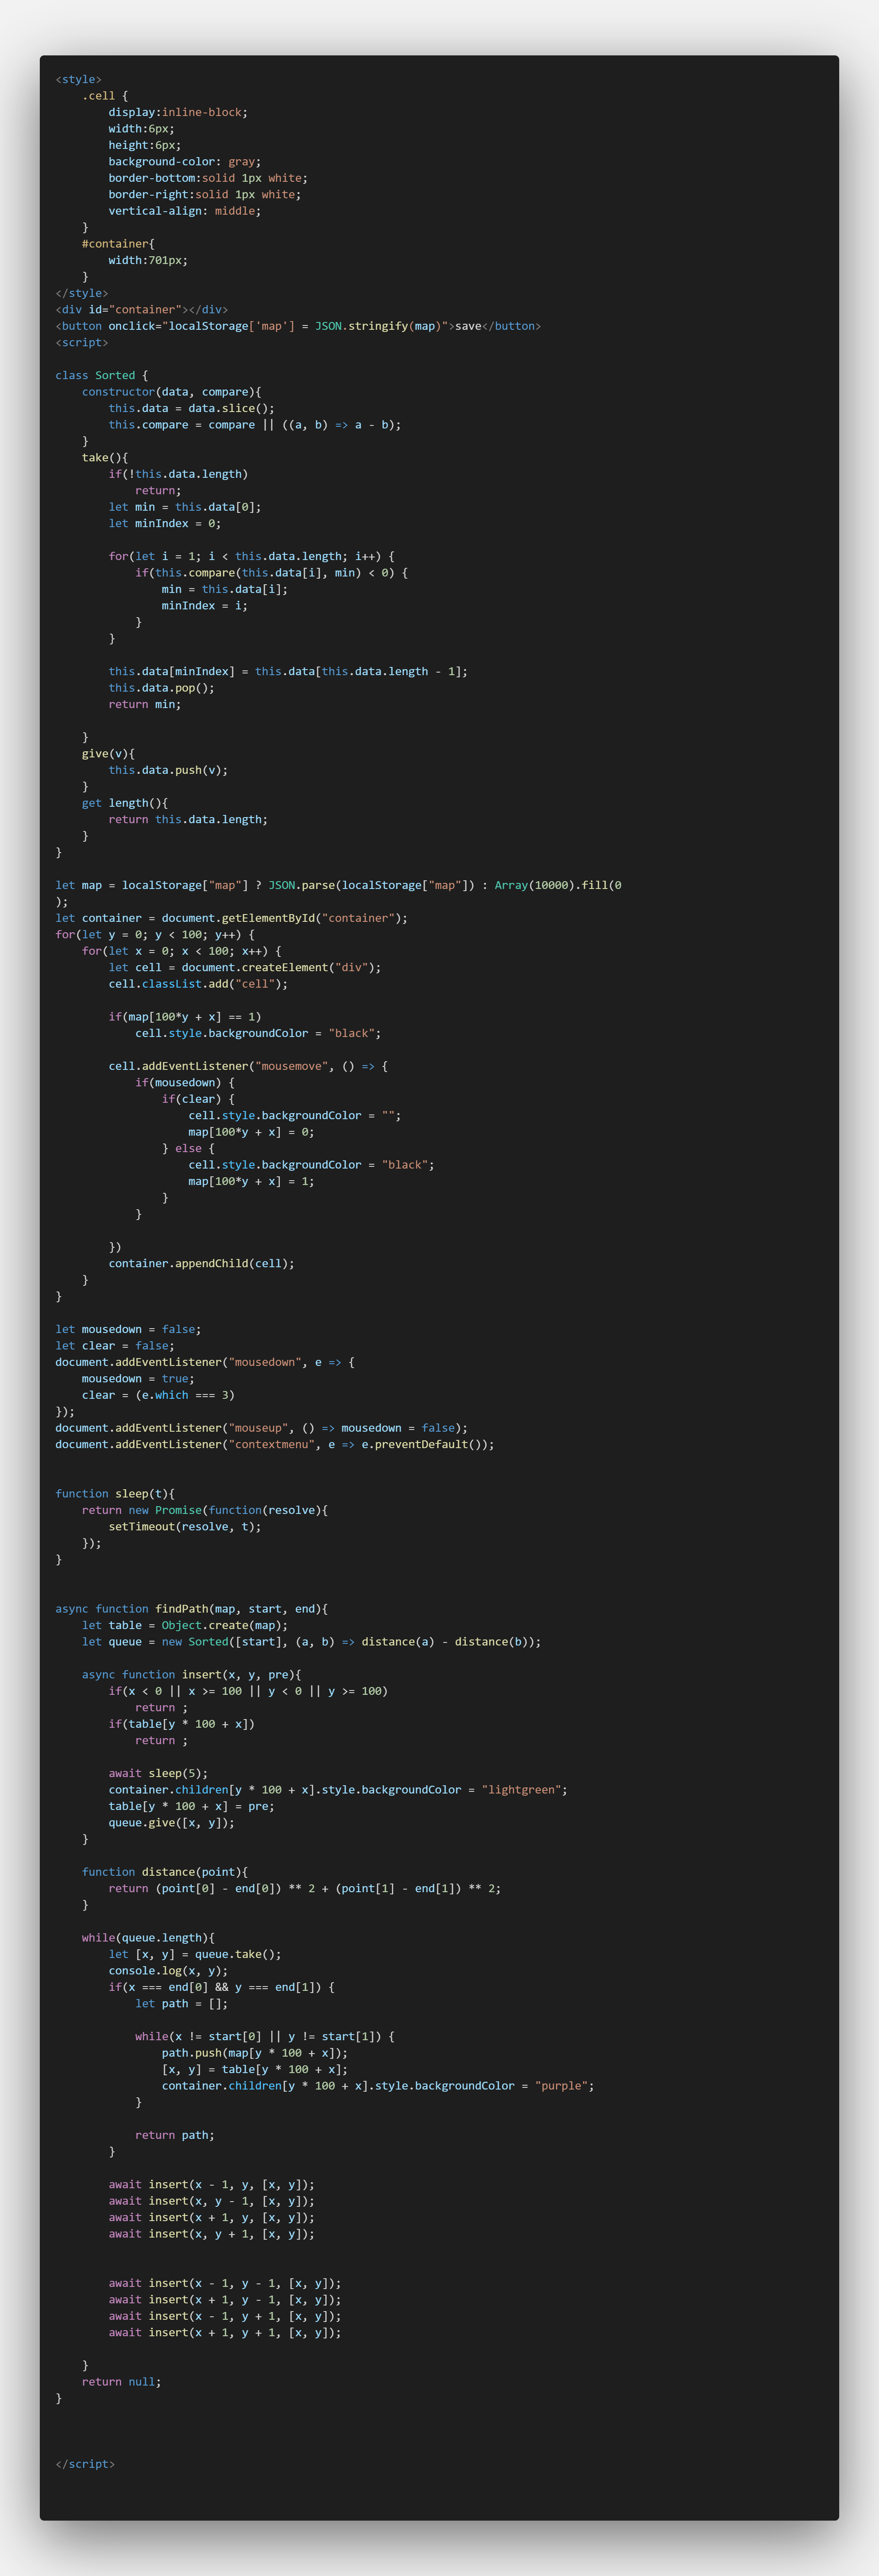The width and height of the screenshot is (879, 2576).
Task: Click the "mousemove" string literal
Action: tap(291, 1066)
